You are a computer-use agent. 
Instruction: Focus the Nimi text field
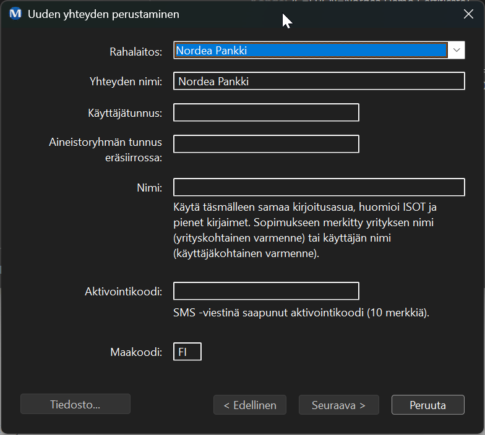pyautogui.click(x=319, y=187)
